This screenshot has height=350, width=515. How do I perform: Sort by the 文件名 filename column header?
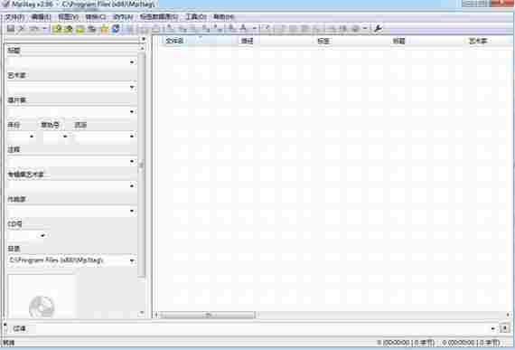pos(198,41)
